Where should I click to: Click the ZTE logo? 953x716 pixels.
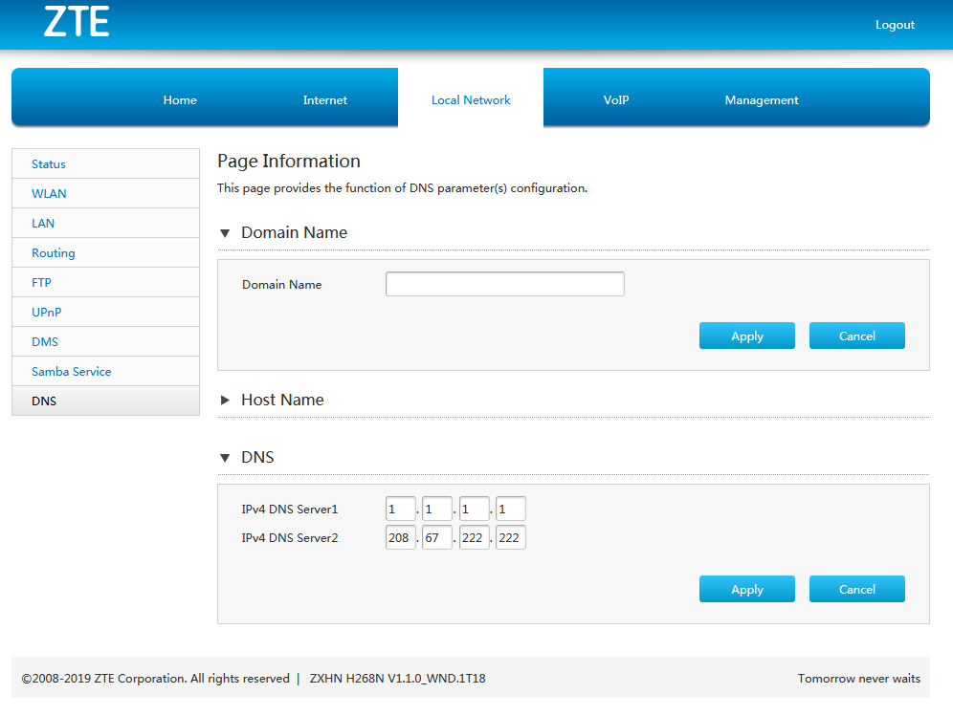pyautogui.click(x=77, y=22)
